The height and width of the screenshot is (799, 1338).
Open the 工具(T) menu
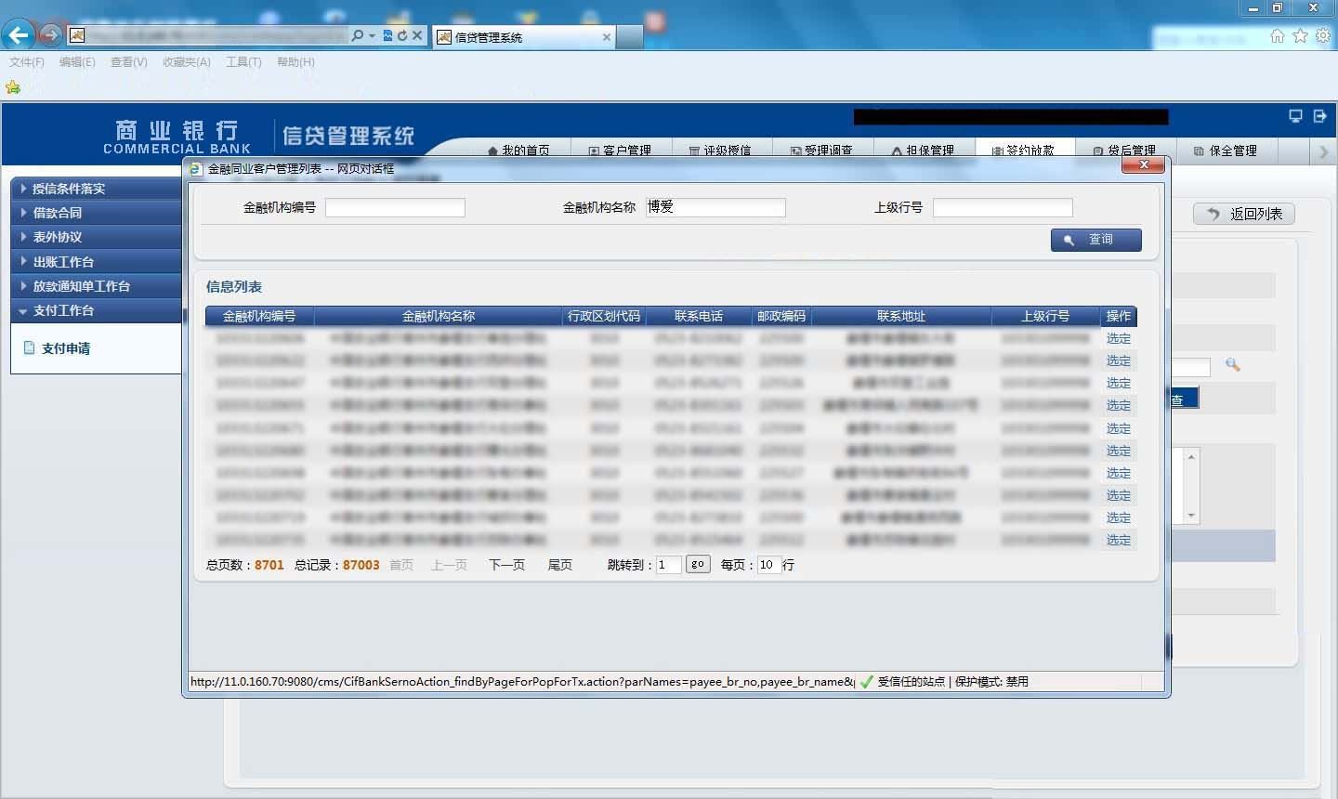tap(243, 62)
